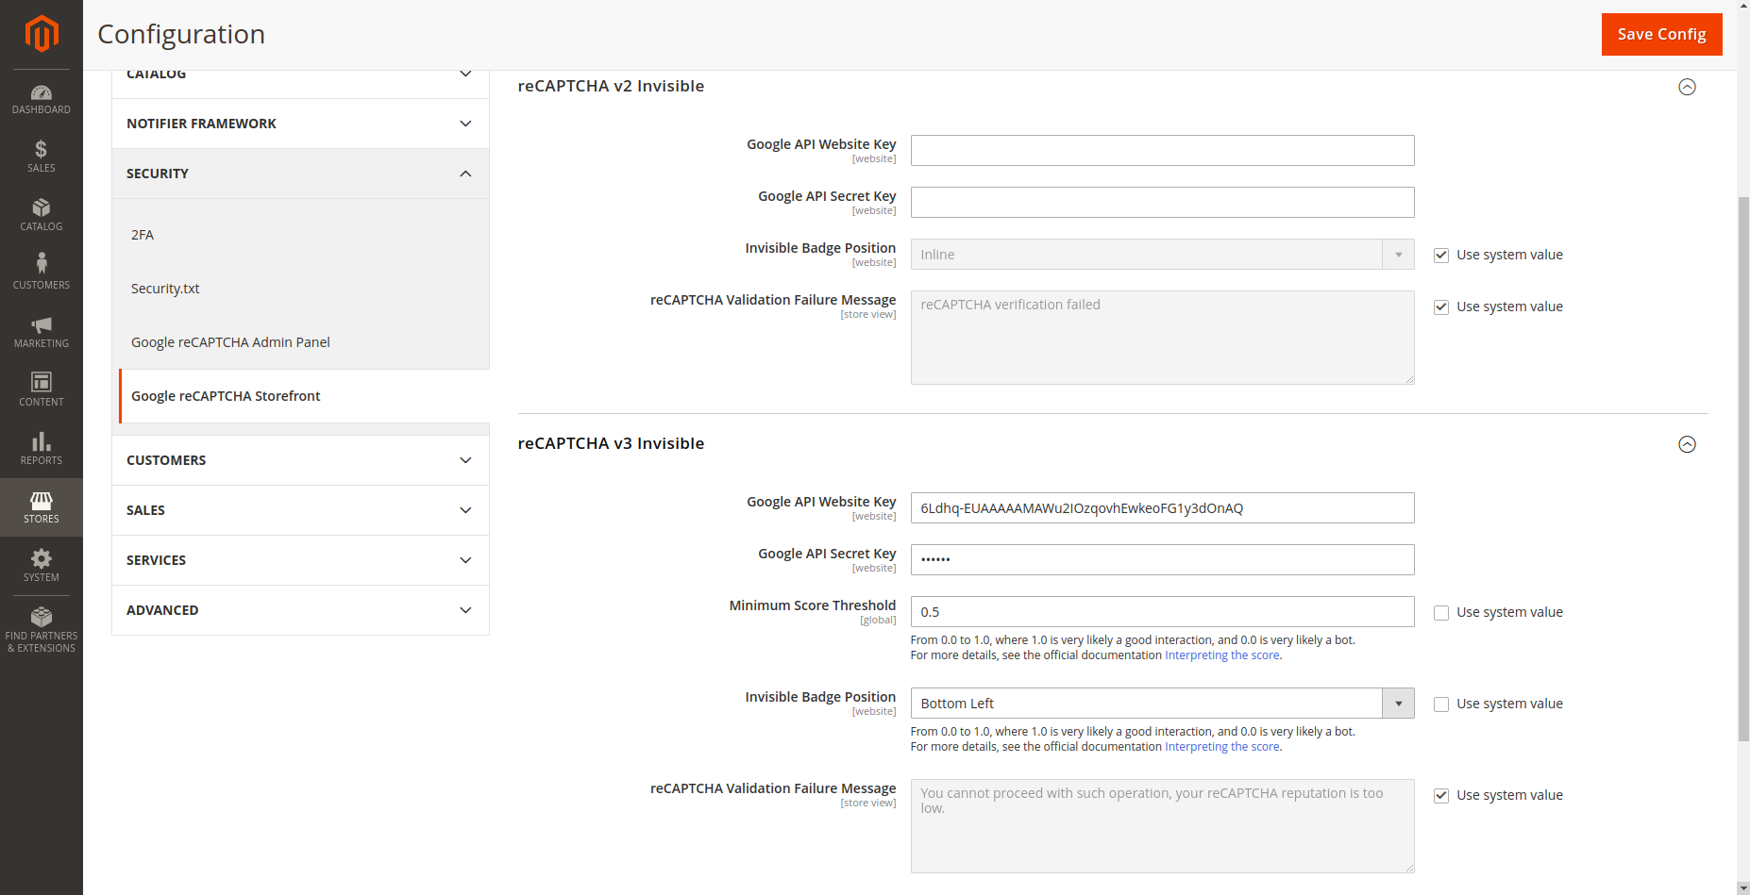This screenshot has width=1750, height=895.
Task: Click the v2 validation failure message textarea
Action: (1162, 338)
